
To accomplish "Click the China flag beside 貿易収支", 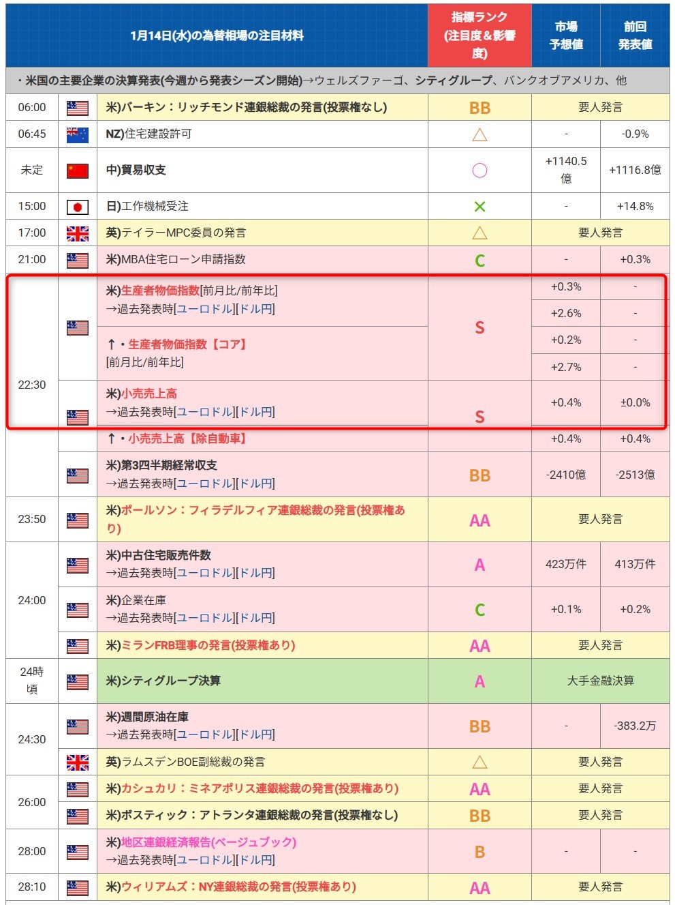I will pyautogui.click(x=77, y=170).
